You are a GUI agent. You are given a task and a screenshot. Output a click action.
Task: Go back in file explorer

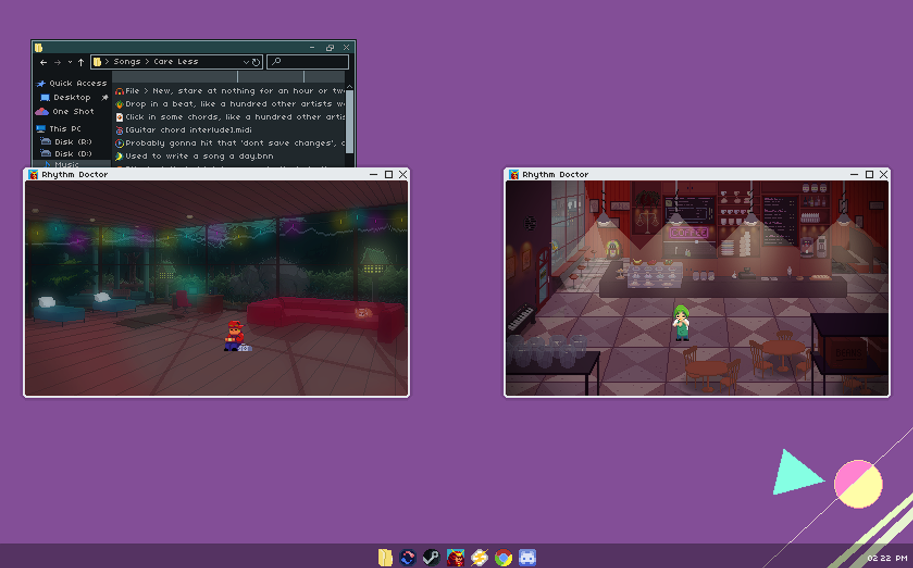(44, 63)
